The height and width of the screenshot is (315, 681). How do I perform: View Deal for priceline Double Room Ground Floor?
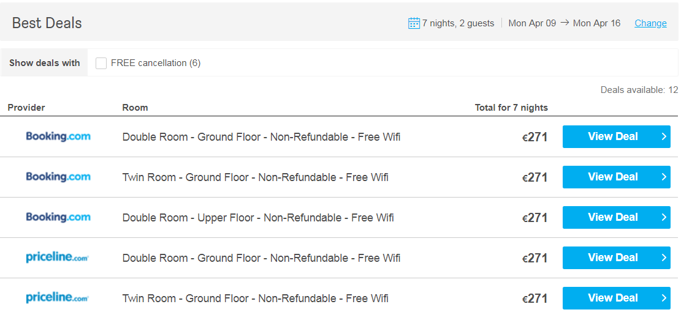tap(616, 258)
